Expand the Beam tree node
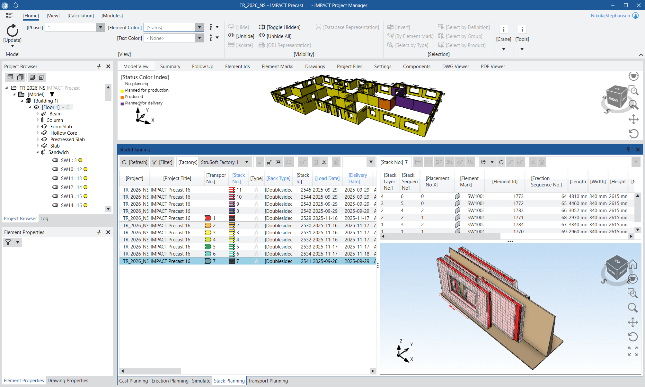The width and height of the screenshot is (645, 387). 38,113
